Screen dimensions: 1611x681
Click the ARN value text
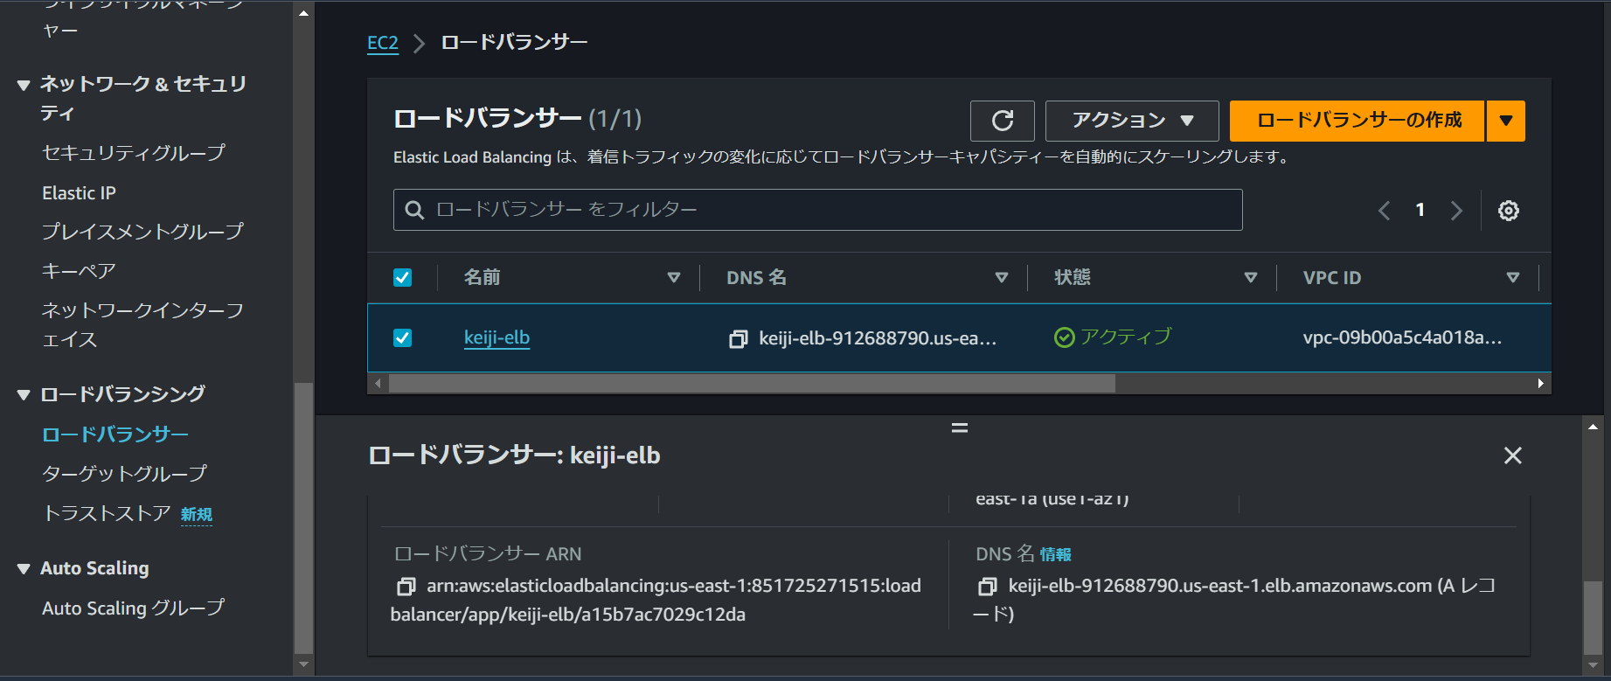click(x=656, y=600)
